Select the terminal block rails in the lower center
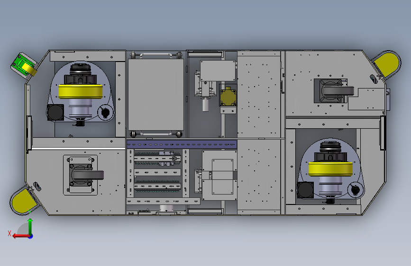Screen dimensions: 411x266 pos(157,173)
